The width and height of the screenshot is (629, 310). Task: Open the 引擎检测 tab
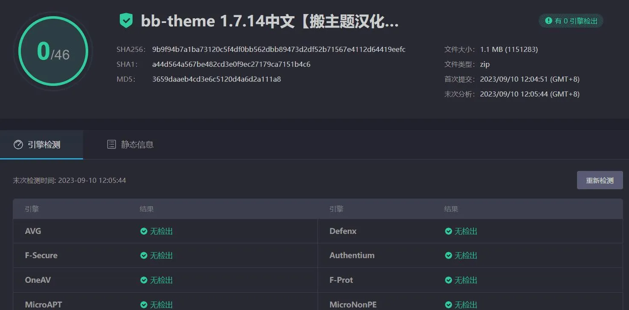click(41, 145)
